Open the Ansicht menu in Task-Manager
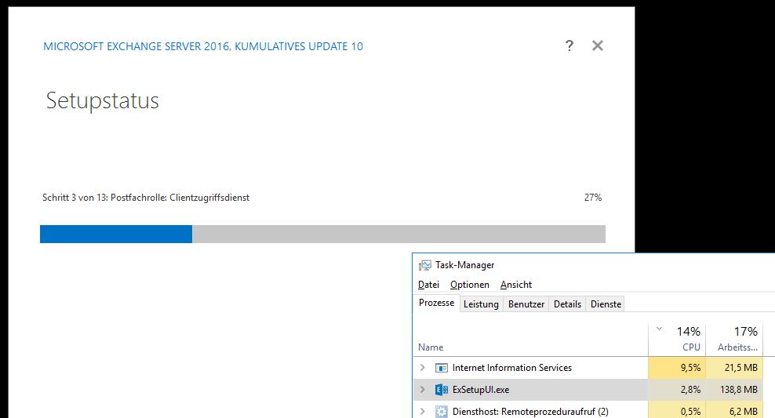The width and height of the screenshot is (775, 418). [x=516, y=285]
